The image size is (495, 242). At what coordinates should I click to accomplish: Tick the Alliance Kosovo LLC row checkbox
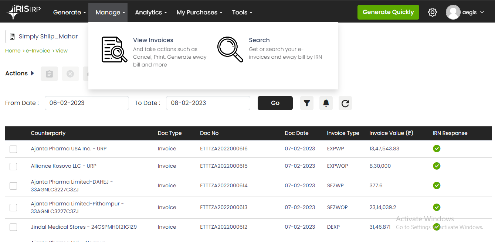(x=13, y=166)
